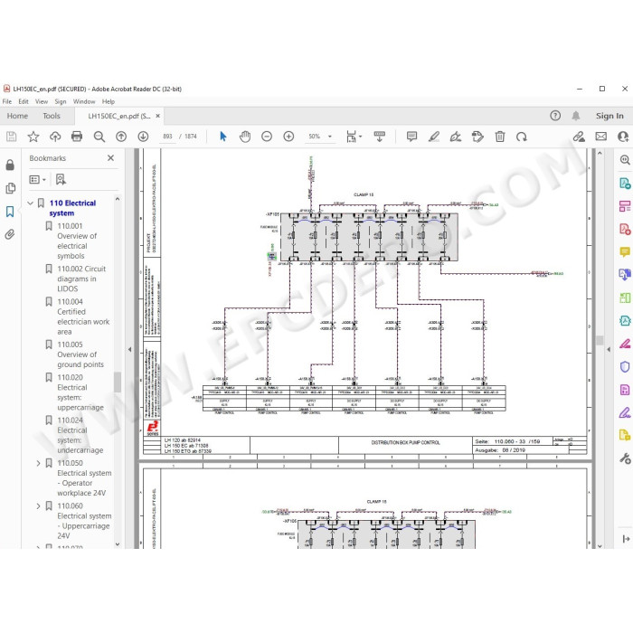
Task: Open the find text magnifier tool
Action: pyautogui.click(x=99, y=137)
